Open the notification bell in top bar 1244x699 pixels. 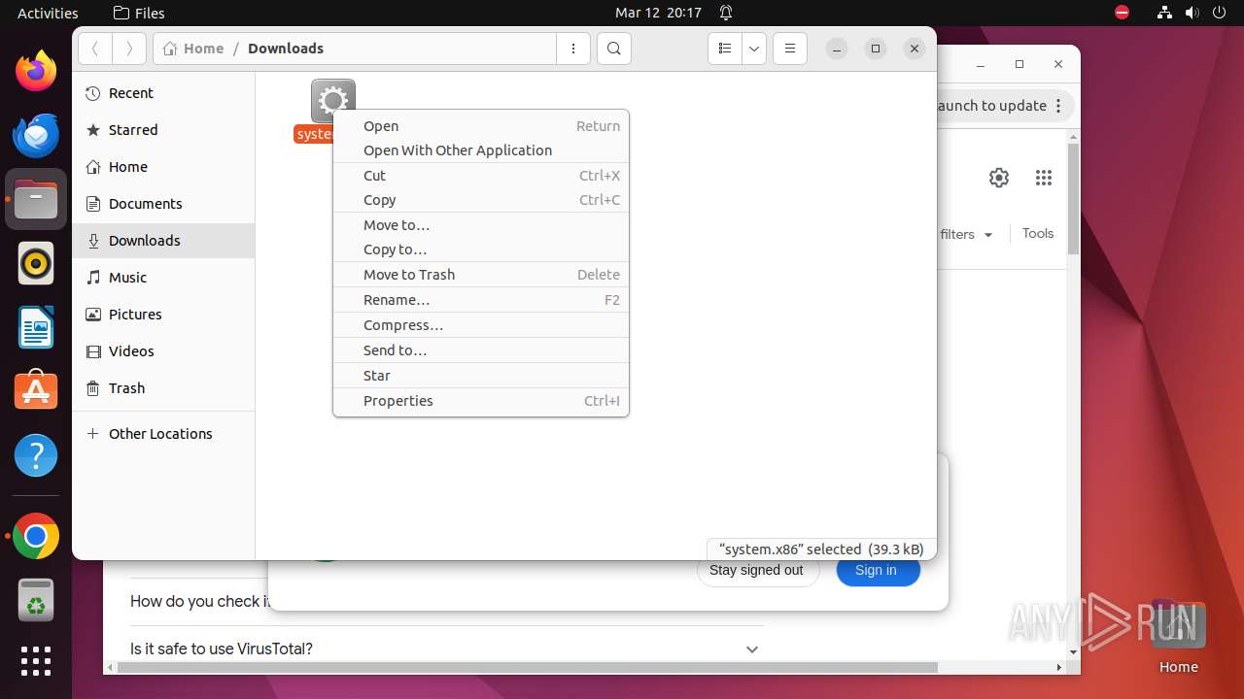coord(726,13)
